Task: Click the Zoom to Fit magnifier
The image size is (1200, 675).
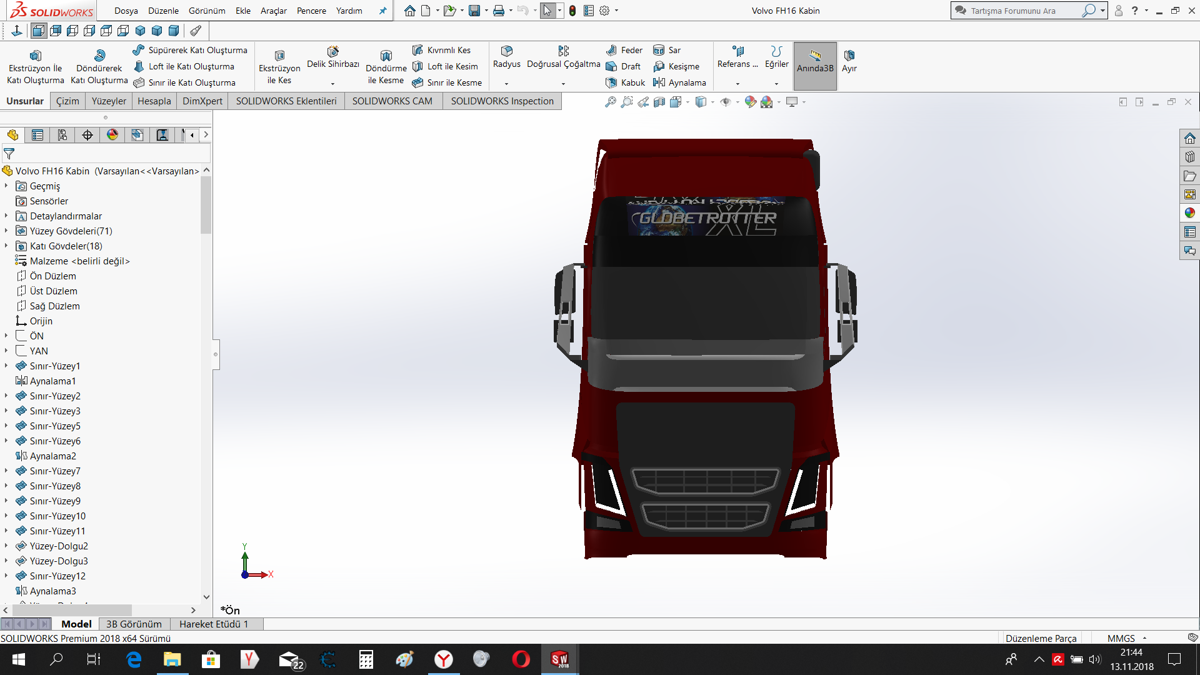Action: (x=611, y=102)
